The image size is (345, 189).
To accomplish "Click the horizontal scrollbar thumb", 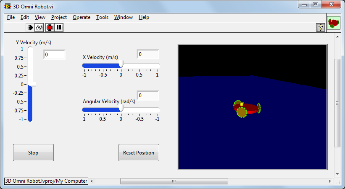I will pos(174,181).
